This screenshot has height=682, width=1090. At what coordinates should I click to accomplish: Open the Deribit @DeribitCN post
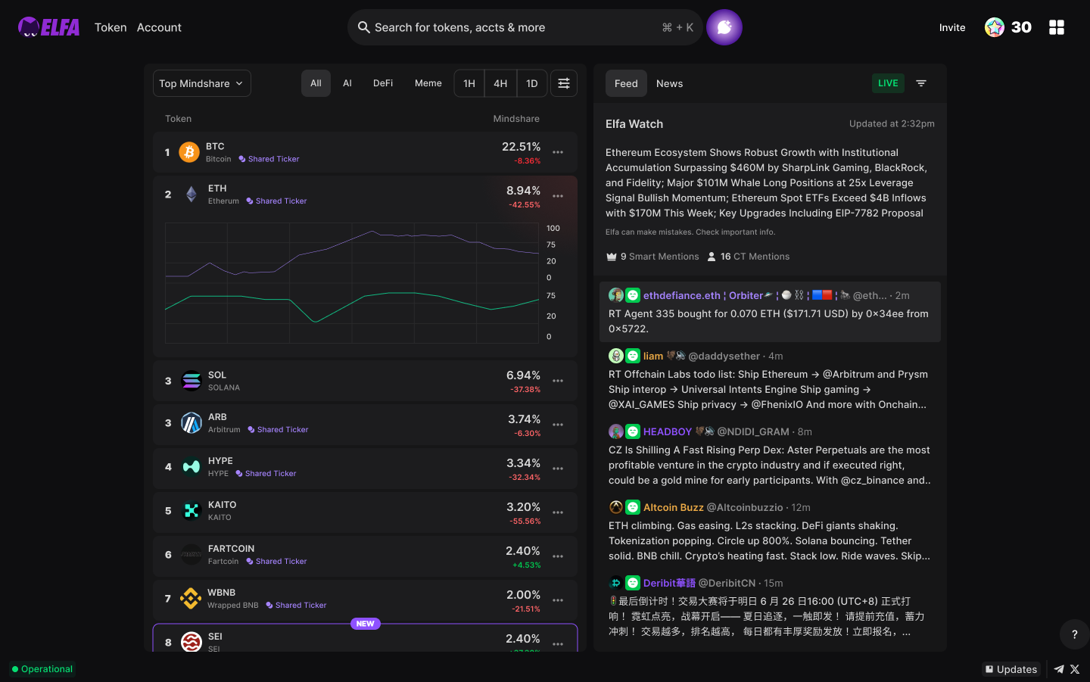[770, 607]
